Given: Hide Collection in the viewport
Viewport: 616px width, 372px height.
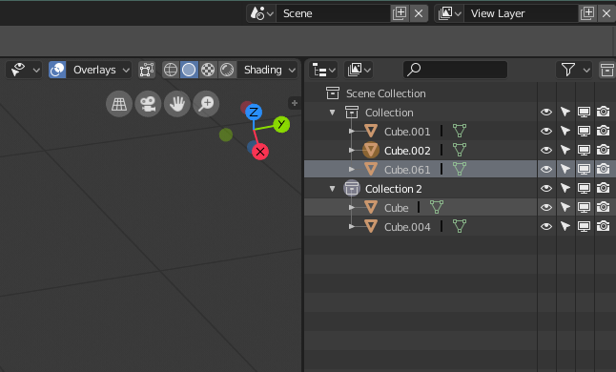Looking at the screenshot, I should [546, 113].
